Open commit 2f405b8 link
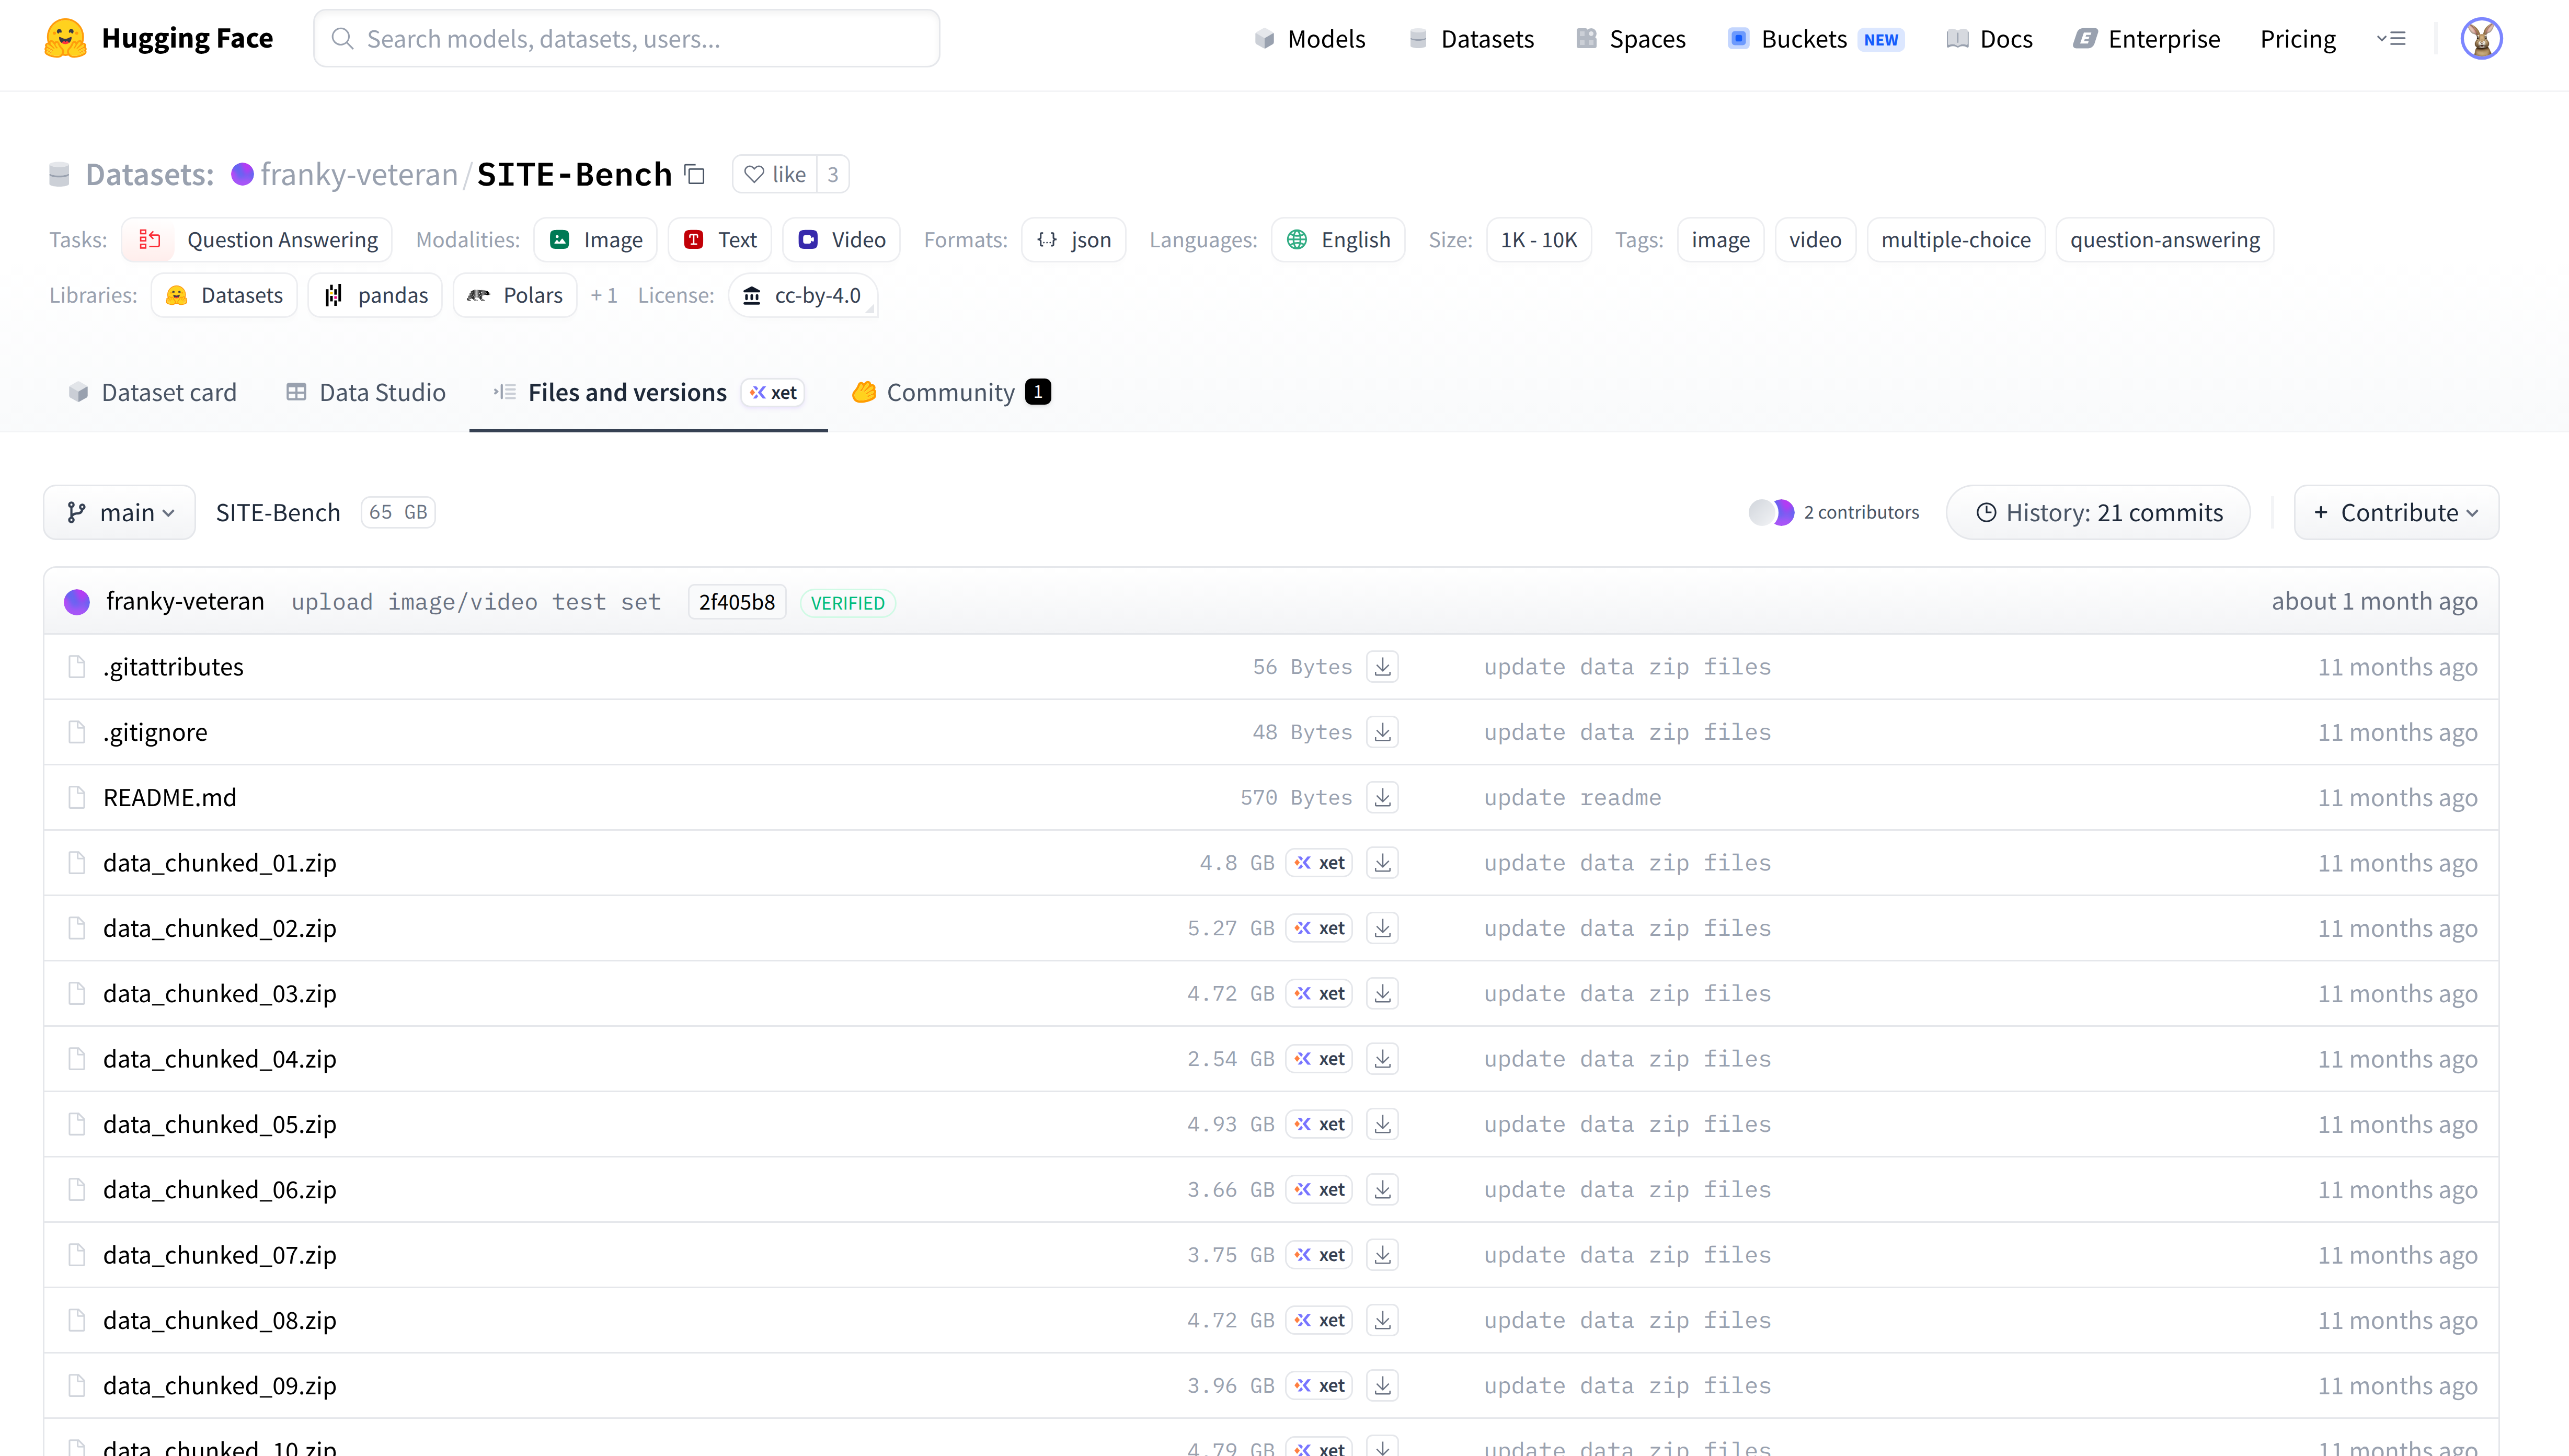Image resolution: width=2569 pixels, height=1456 pixels. point(737,602)
